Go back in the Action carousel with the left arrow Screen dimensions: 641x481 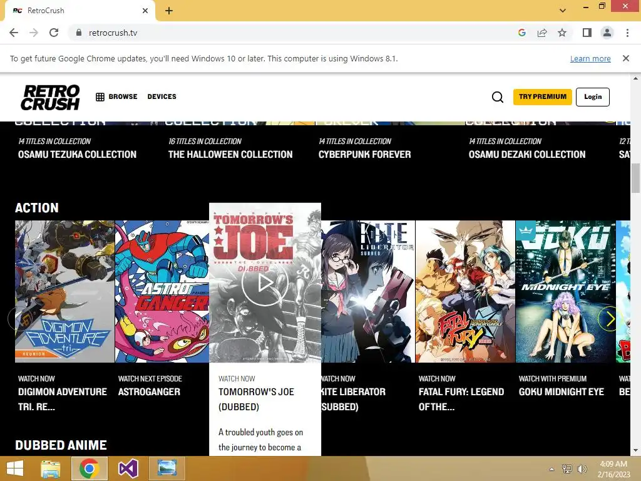tap(19, 319)
